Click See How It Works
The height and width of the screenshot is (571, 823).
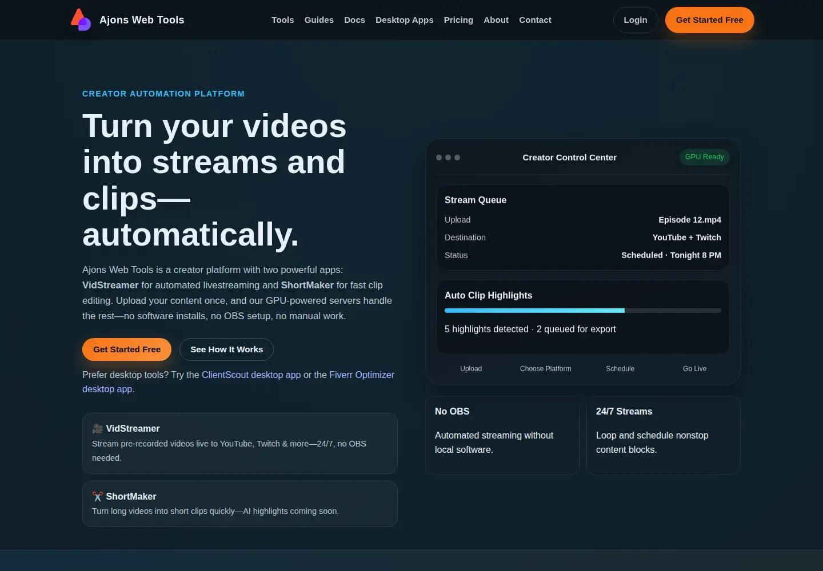(227, 349)
